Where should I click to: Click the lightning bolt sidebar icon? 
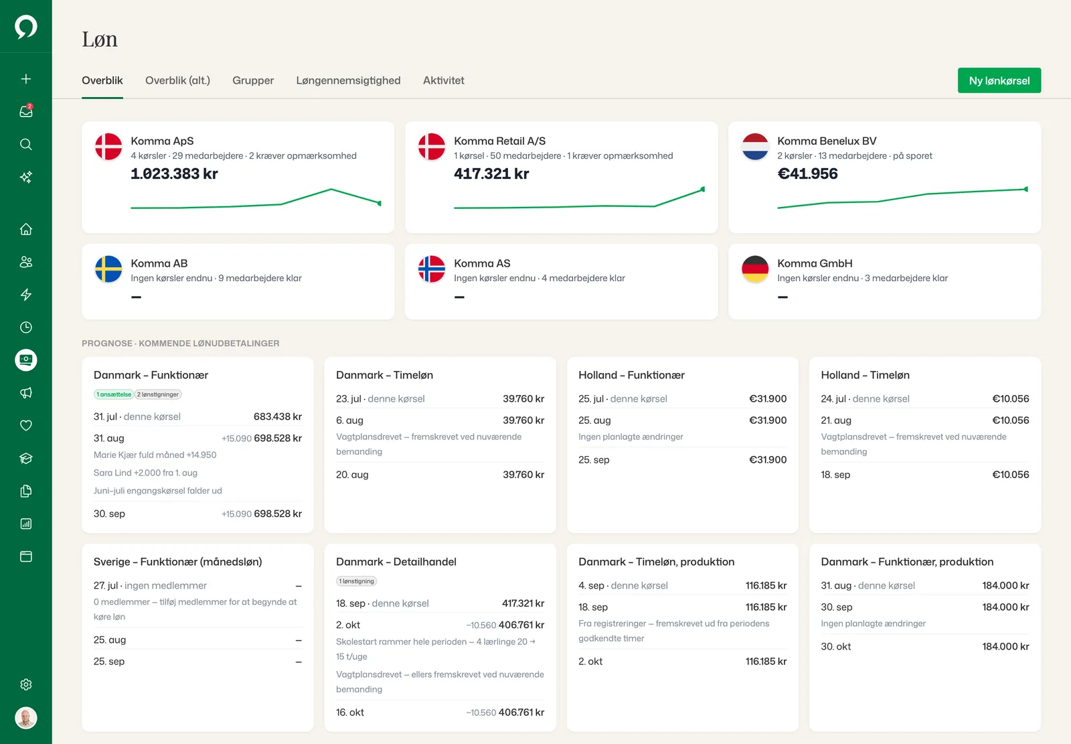coord(26,295)
